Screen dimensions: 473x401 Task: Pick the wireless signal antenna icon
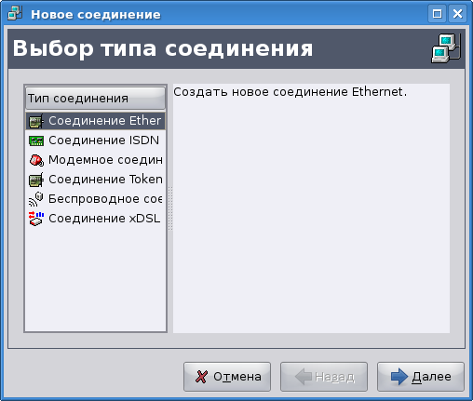coord(36,199)
